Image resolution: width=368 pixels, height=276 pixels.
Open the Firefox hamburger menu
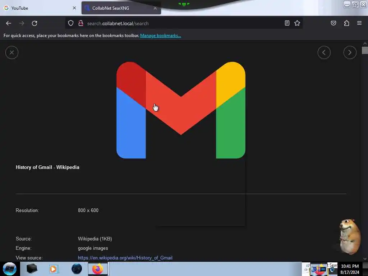point(359,23)
